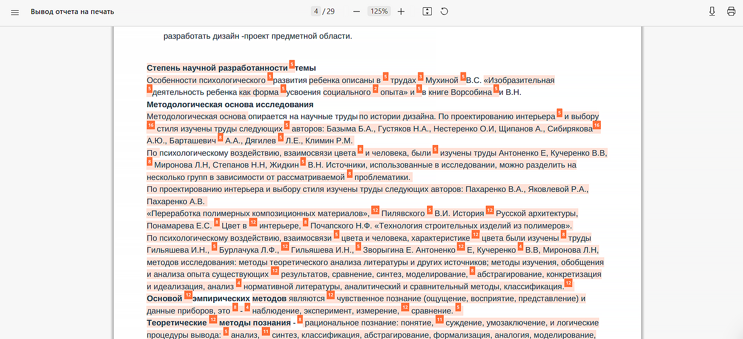Click marker 11 before синтез, классификация
Image resolution: width=743 pixels, height=339 pixels.
pos(266,331)
